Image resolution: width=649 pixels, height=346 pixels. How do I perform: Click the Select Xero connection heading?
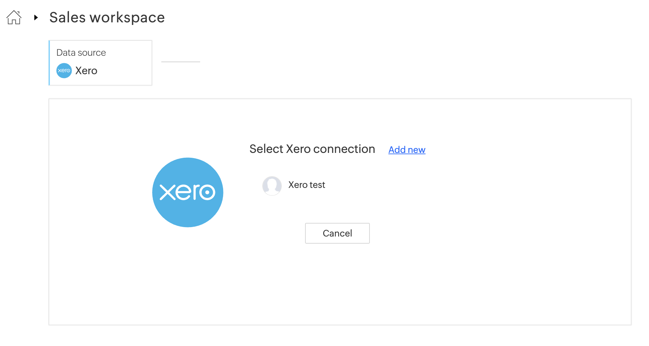coord(312,149)
